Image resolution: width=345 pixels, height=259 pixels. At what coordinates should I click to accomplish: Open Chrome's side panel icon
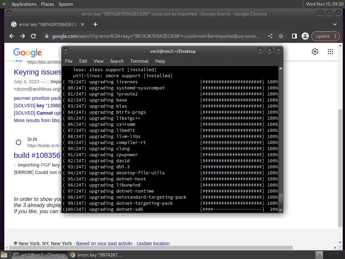294,36
